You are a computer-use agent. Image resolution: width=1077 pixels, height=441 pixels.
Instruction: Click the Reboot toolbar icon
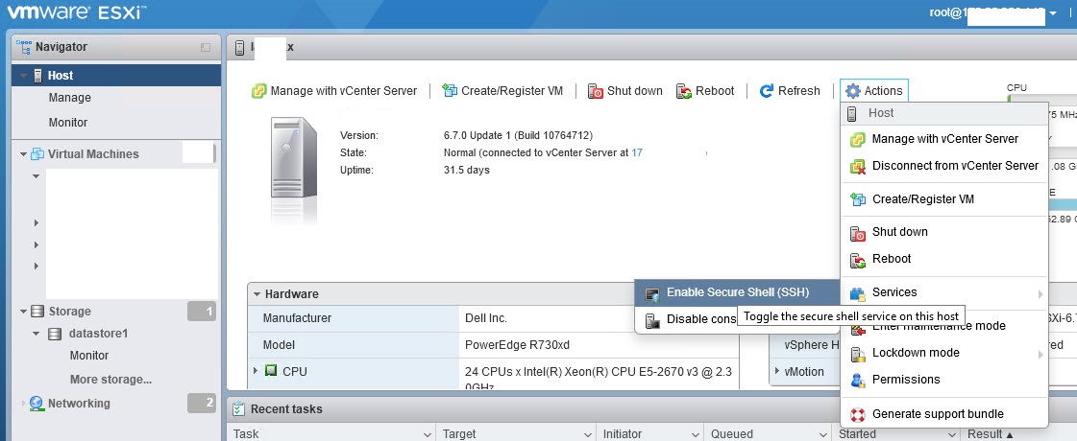pos(684,91)
